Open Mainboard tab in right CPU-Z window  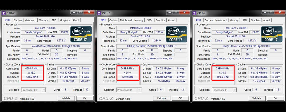tap(221, 20)
